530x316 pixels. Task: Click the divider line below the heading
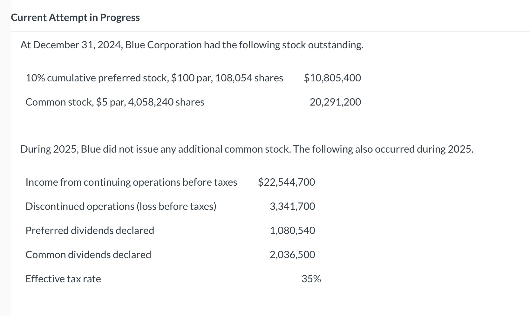pos(270,31)
